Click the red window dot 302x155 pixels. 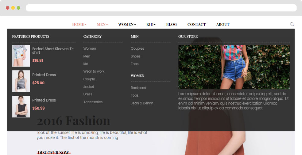pyautogui.click(x=8, y=8)
